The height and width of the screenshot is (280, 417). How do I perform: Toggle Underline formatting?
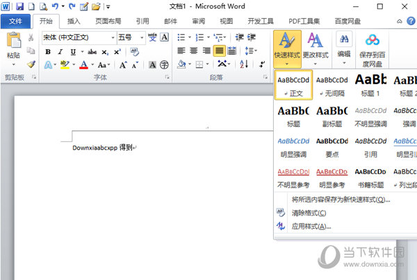click(x=73, y=52)
